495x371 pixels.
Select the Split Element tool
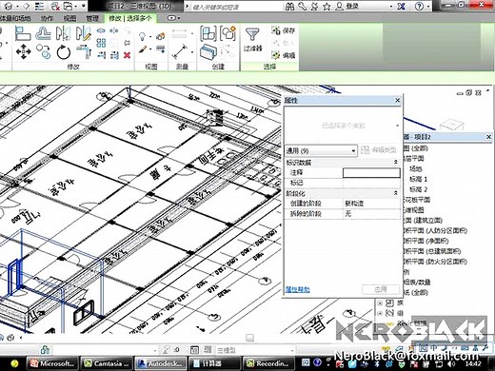pos(101,30)
